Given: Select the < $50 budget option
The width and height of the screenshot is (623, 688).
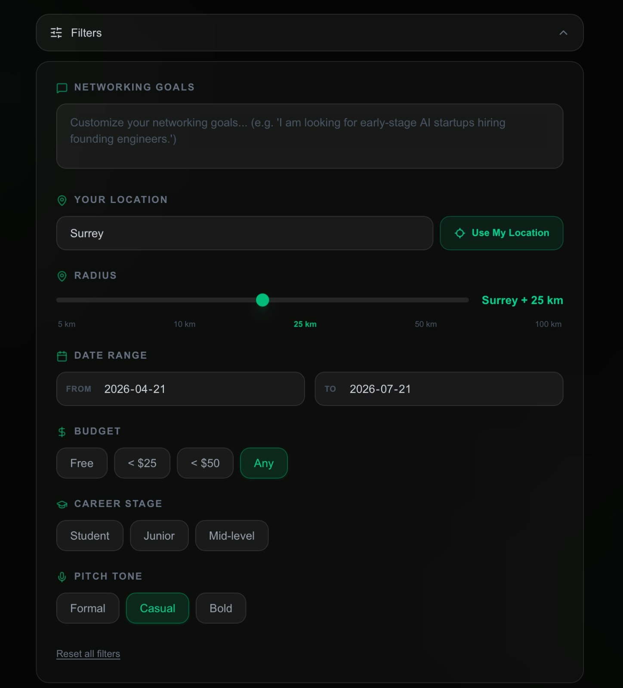Looking at the screenshot, I should pos(205,463).
